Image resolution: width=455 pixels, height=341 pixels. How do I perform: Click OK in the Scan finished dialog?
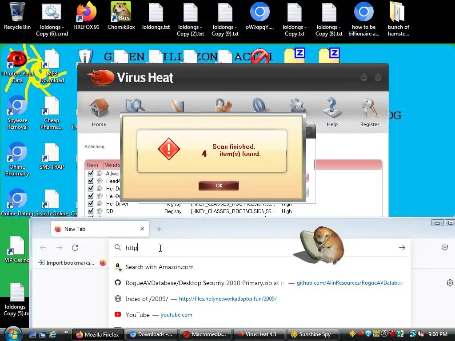(x=219, y=186)
